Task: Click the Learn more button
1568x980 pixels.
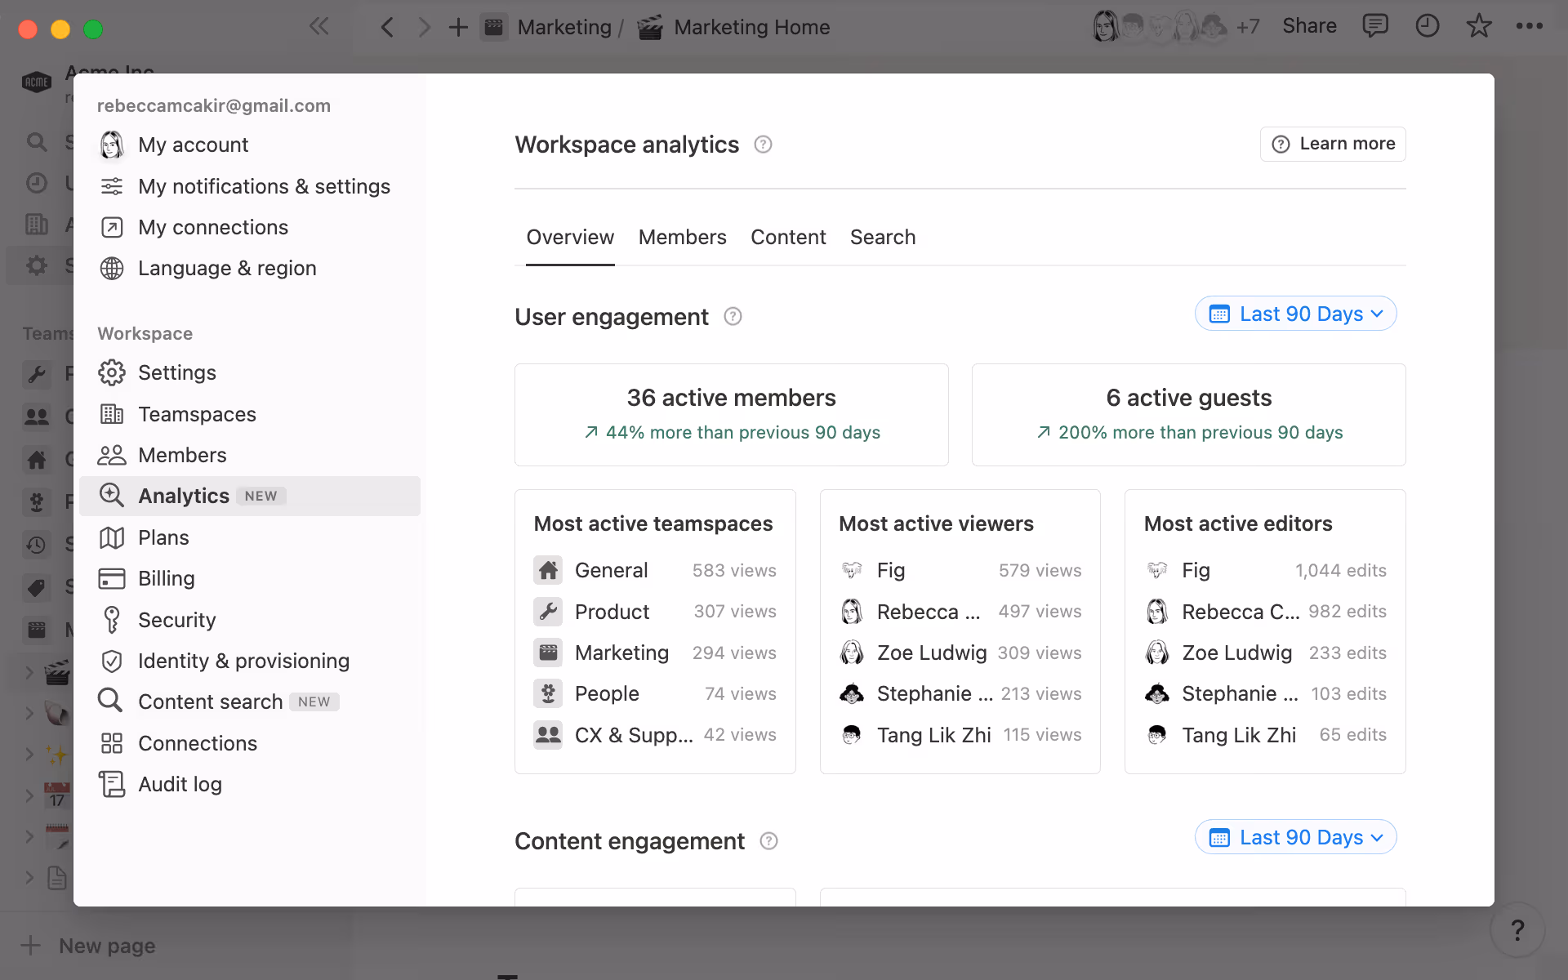Action: tap(1332, 144)
